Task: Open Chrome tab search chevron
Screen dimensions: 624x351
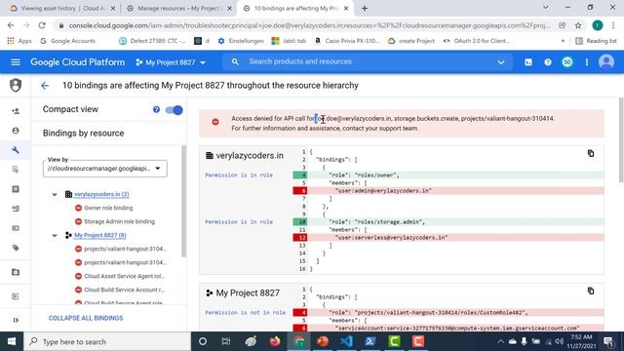Action: click(x=546, y=8)
